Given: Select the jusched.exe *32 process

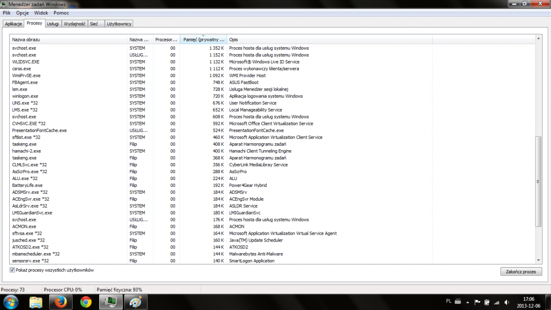Looking at the screenshot, I should [273, 240].
